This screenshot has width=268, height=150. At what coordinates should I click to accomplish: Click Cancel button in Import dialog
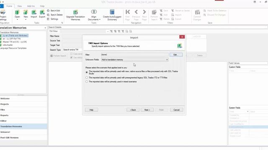176,110
